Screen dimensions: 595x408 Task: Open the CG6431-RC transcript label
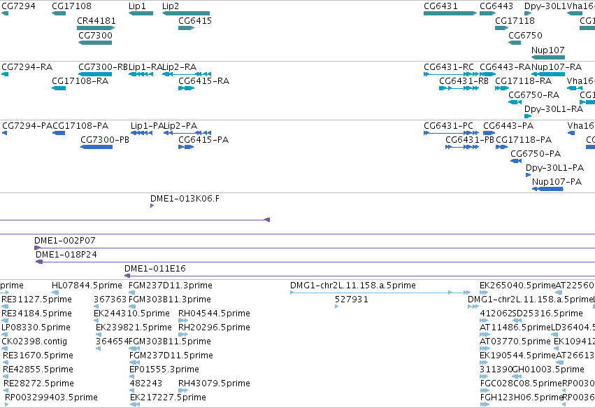coord(449,67)
